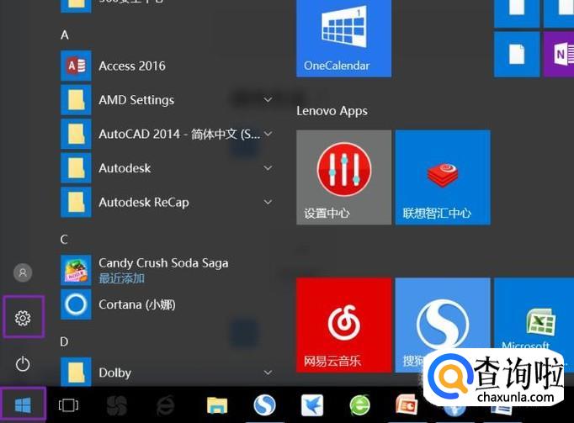Expand the Autodesk folder chevron
The width and height of the screenshot is (574, 423).
click(x=268, y=168)
